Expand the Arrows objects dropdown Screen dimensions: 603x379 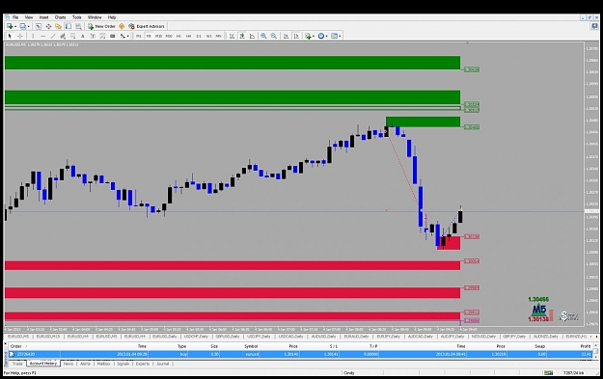127,36
